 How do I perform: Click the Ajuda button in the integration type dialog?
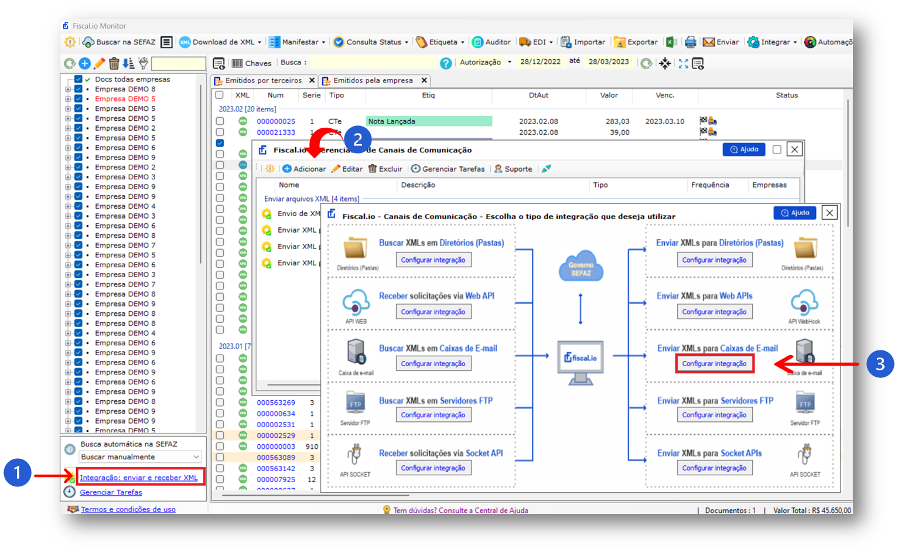(794, 213)
